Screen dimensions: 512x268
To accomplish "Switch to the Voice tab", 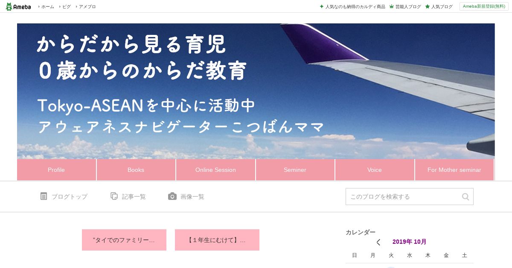I will pyautogui.click(x=375, y=170).
